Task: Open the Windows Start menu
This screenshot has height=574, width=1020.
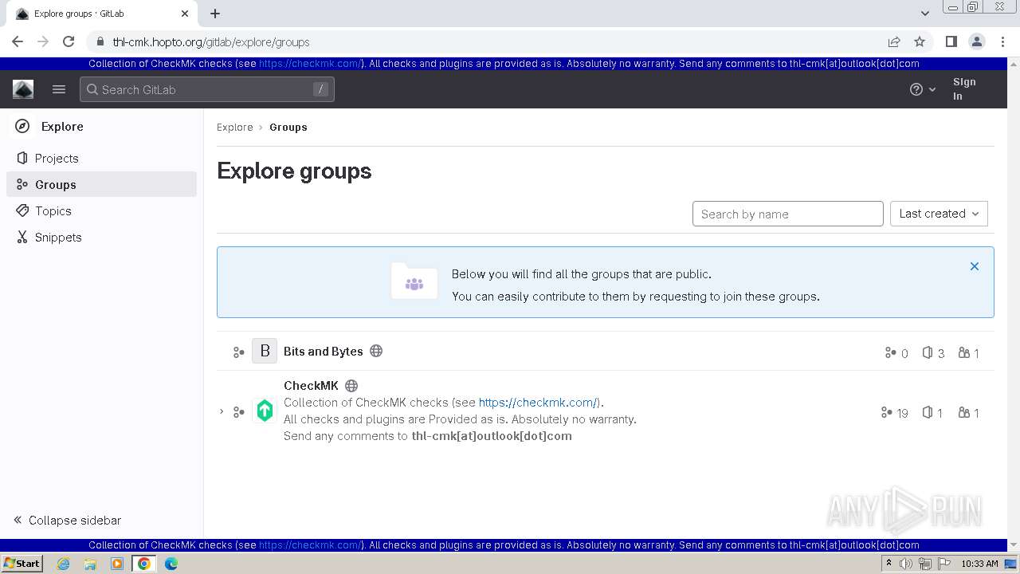Action: pos(22,563)
